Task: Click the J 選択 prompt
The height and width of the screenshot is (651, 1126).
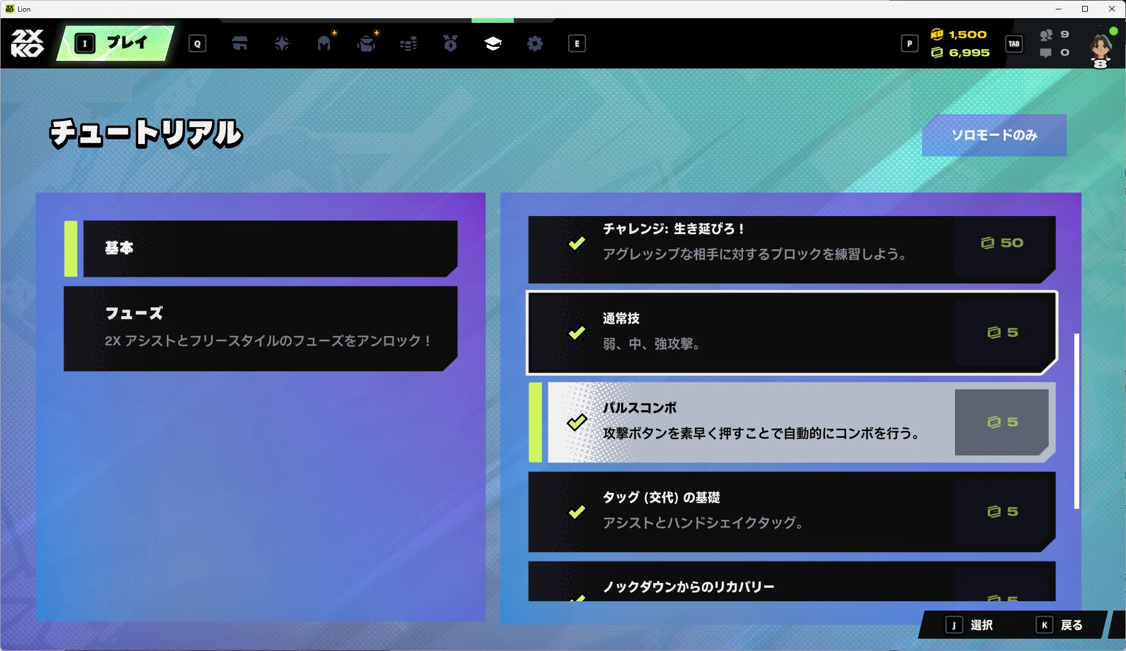Action: (970, 625)
